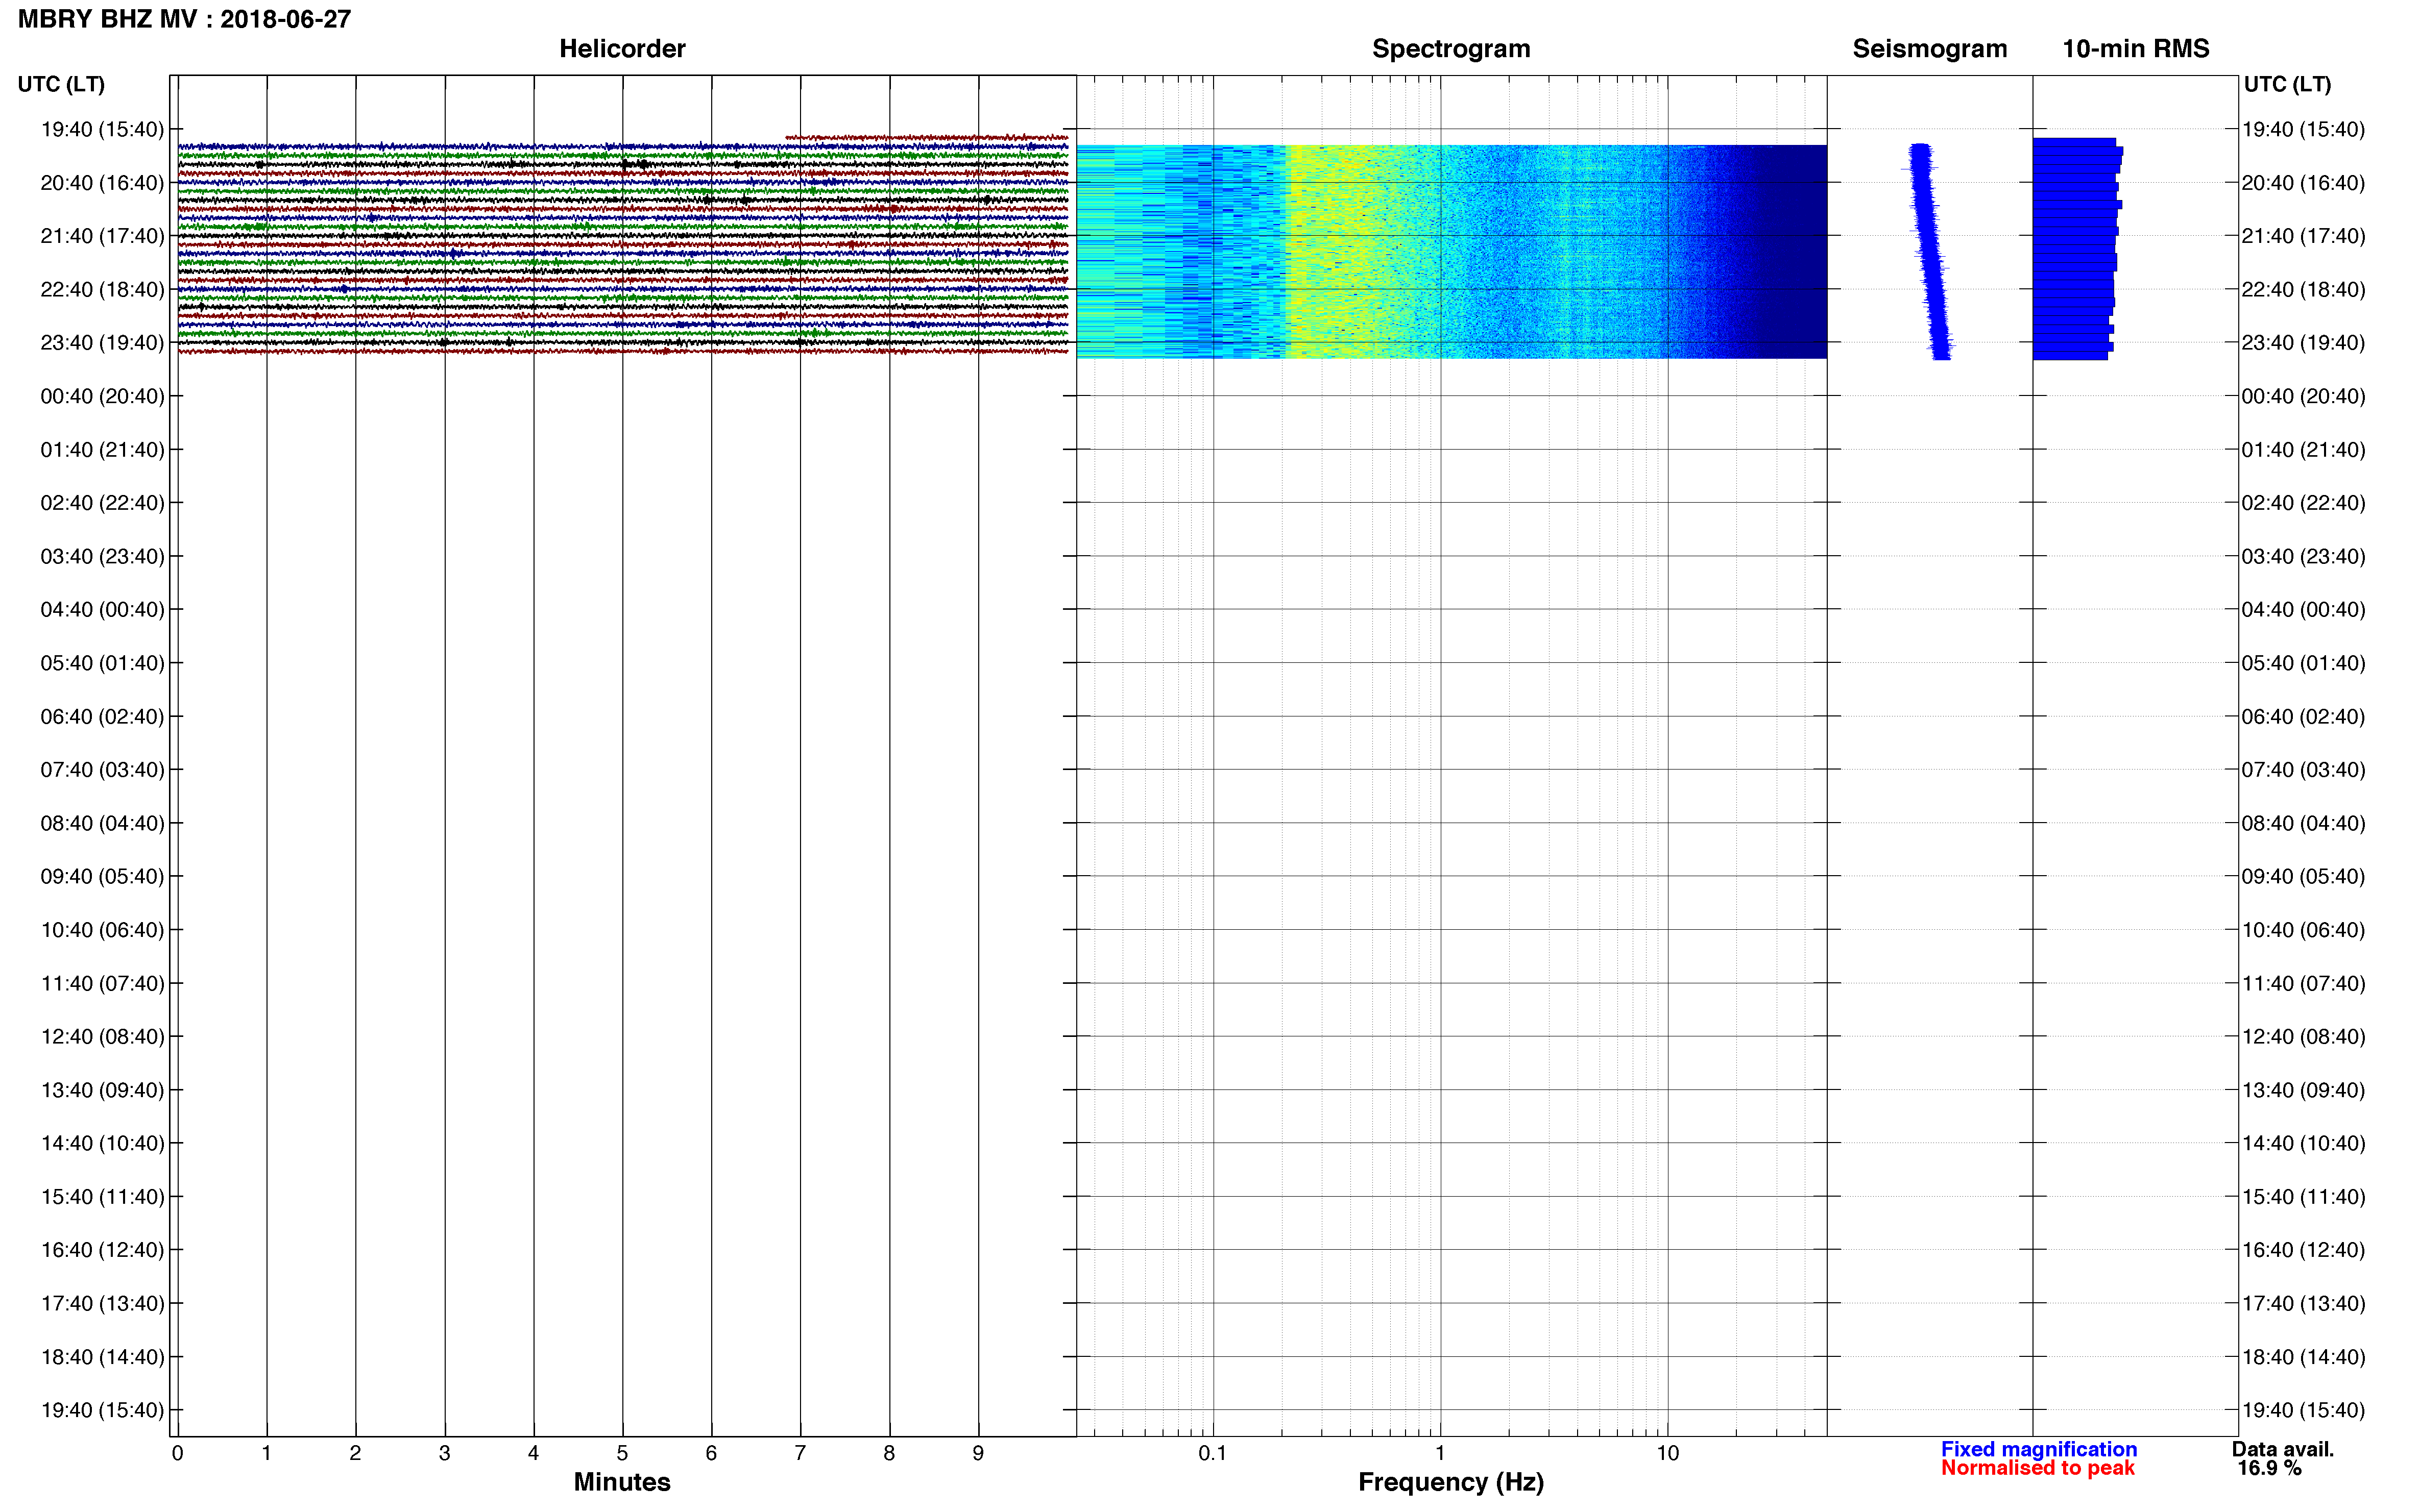Click the left '09:40 (05:40)' time label
The width and height of the screenshot is (2420, 1512).
(x=102, y=876)
